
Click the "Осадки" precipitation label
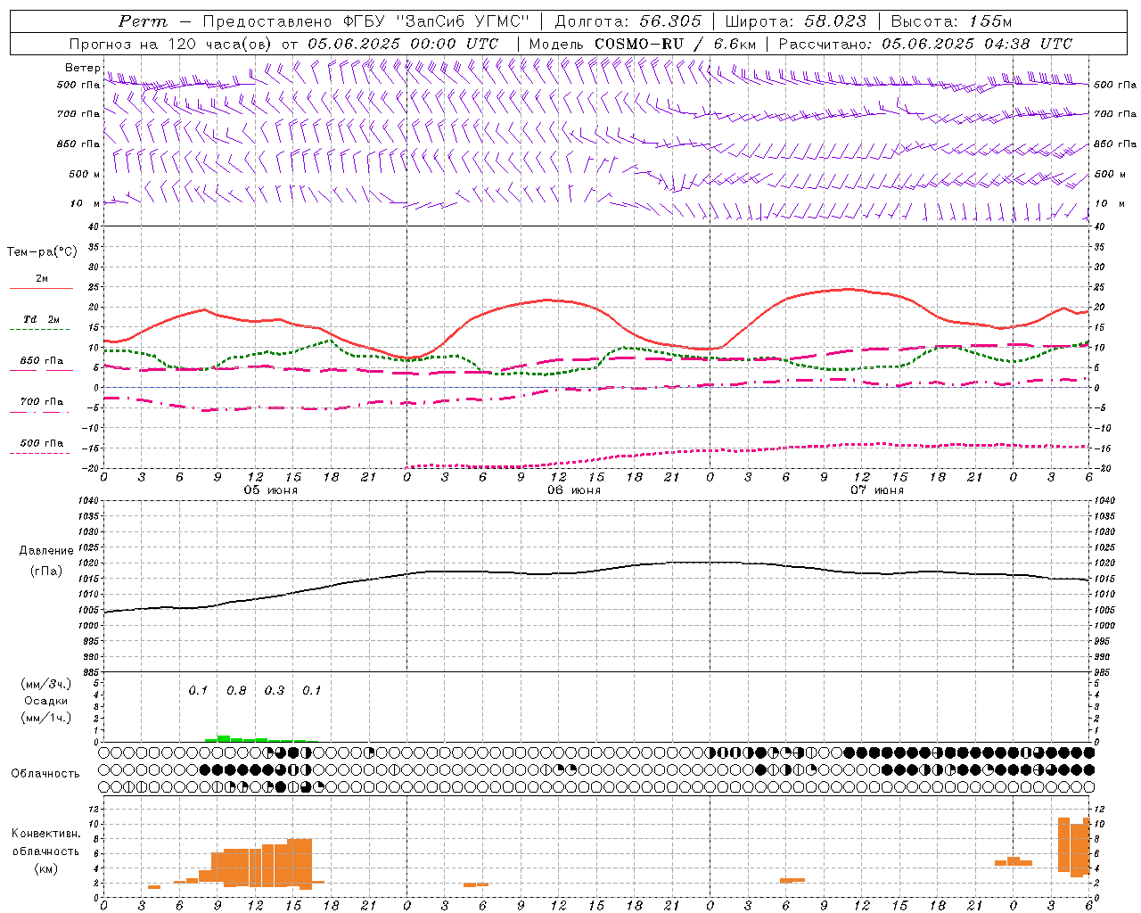pyautogui.click(x=46, y=701)
